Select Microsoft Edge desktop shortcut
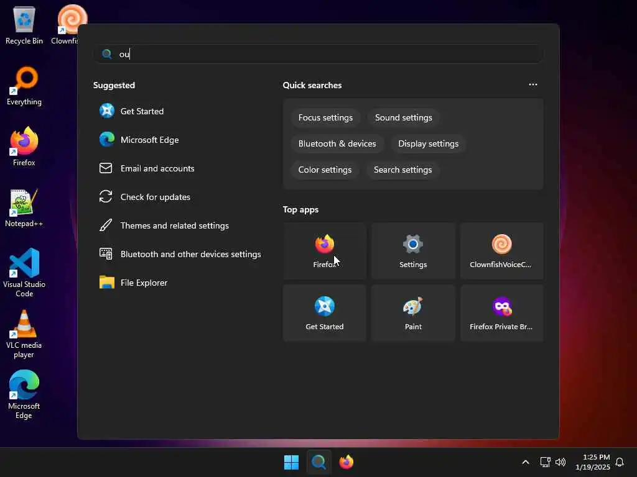Image resolution: width=637 pixels, height=477 pixels. point(24,394)
